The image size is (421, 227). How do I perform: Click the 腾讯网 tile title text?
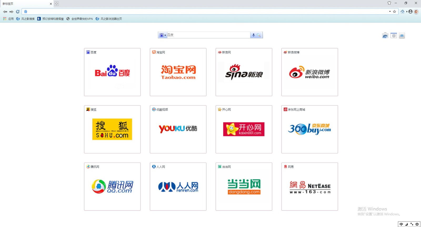click(95, 167)
